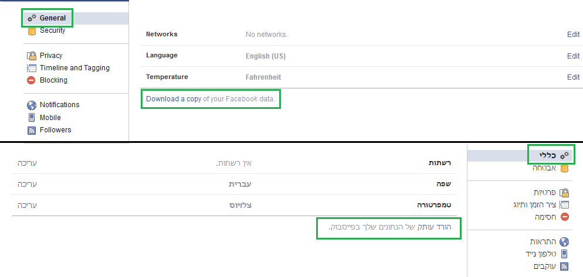The height and width of the screenshot is (277, 583).
Task: Click the Hebrew blocking (חסימה) red icon
Action: click(564, 217)
